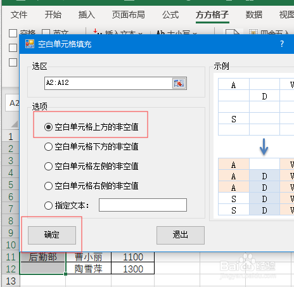Open the 文件 ribbon tab

[x=19, y=15]
